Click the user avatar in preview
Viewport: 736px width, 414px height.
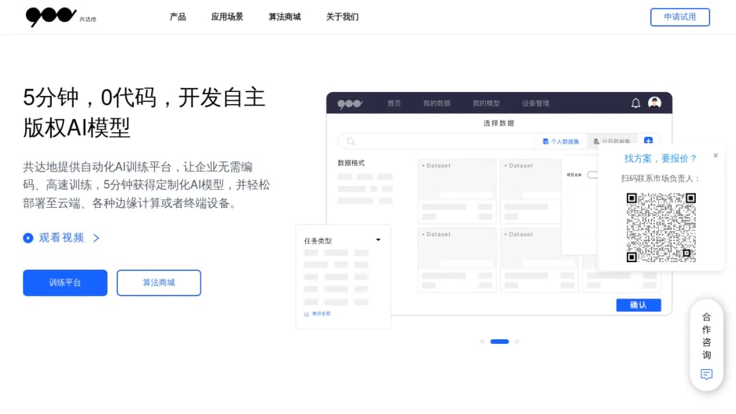[x=654, y=103]
